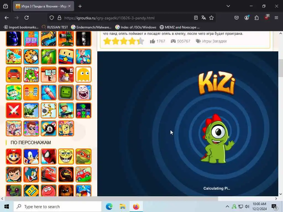Open the Игры Загадки category link
Viewport: 283px width, 212px height.
tap(214, 41)
